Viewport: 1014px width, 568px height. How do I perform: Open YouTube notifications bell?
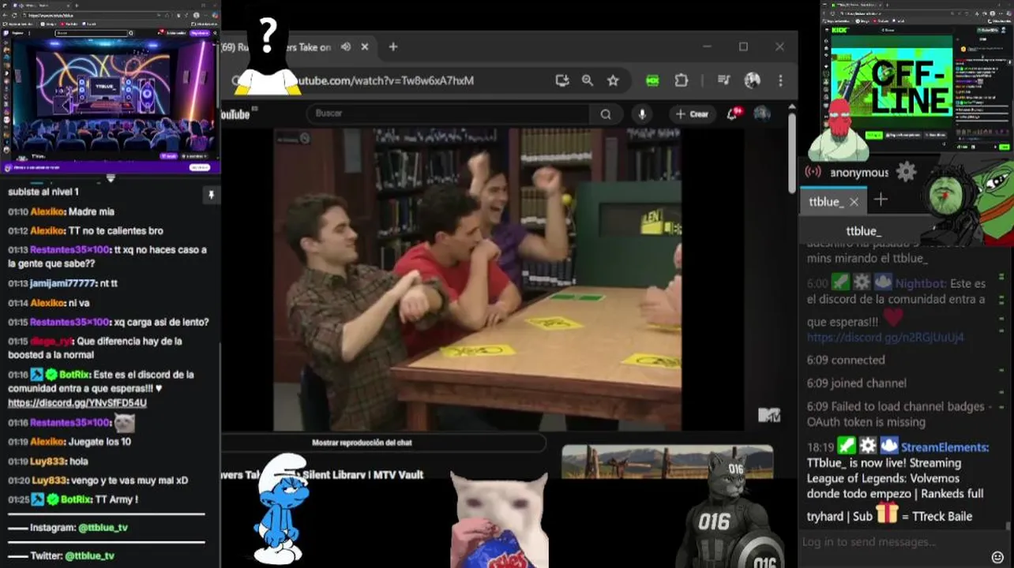pyautogui.click(x=733, y=114)
